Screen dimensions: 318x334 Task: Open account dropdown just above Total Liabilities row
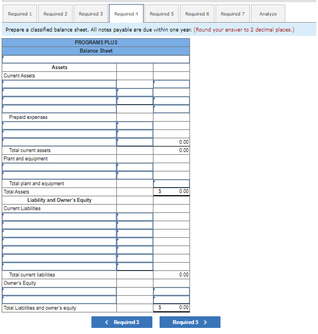[x=59, y=300]
